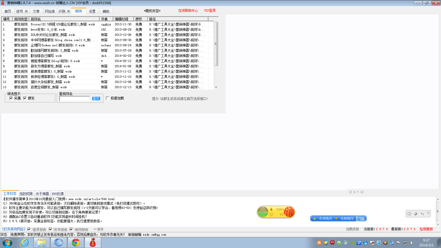441x248 pixels.
Task: Uncheck the 群发 filter checkbox
Action: (x=25, y=98)
